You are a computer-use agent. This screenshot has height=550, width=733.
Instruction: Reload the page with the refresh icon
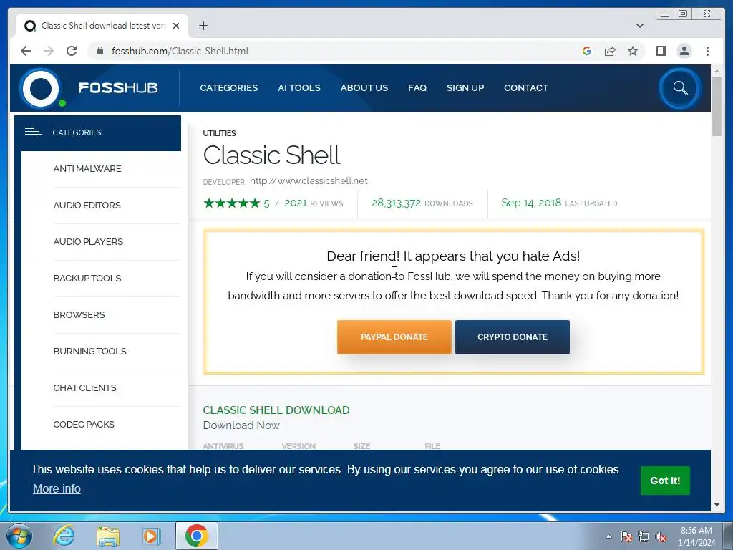click(x=72, y=51)
